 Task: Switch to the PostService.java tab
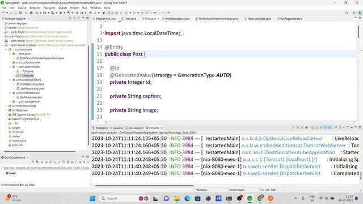(x=105, y=19)
